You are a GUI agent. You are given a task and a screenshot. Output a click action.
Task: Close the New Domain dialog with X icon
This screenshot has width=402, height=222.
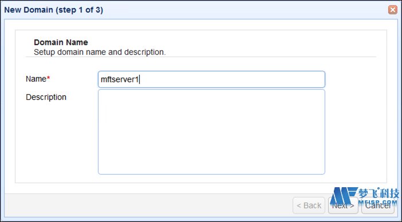(392, 10)
